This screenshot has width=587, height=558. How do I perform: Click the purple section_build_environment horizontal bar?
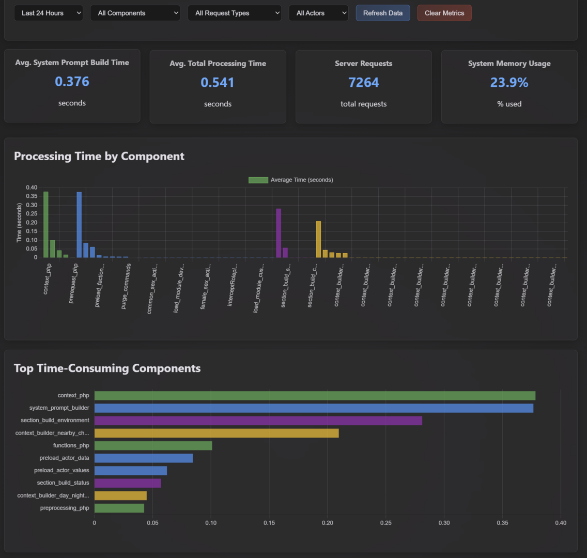tap(258, 421)
